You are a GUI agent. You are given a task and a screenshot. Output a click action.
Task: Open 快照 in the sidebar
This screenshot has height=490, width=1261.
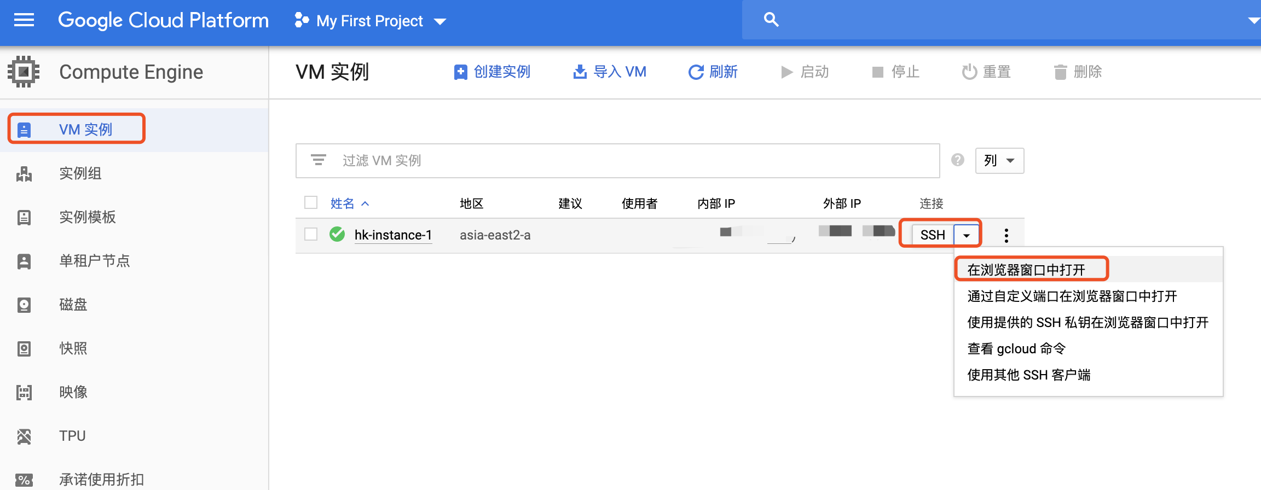coord(73,348)
